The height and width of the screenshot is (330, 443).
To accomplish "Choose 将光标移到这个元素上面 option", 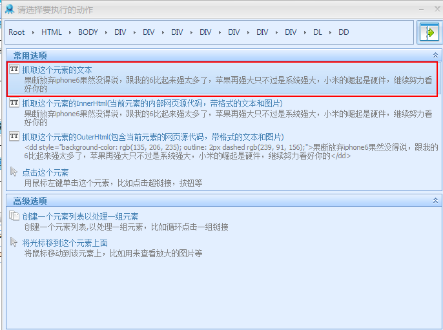I will 65,243.
